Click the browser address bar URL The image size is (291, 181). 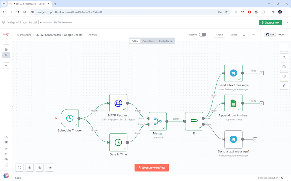tap(103, 12)
